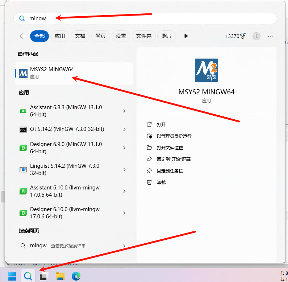Choose 以管理员身份运行
Image resolution: width=288 pixels, height=282 pixels.
tap(174, 136)
